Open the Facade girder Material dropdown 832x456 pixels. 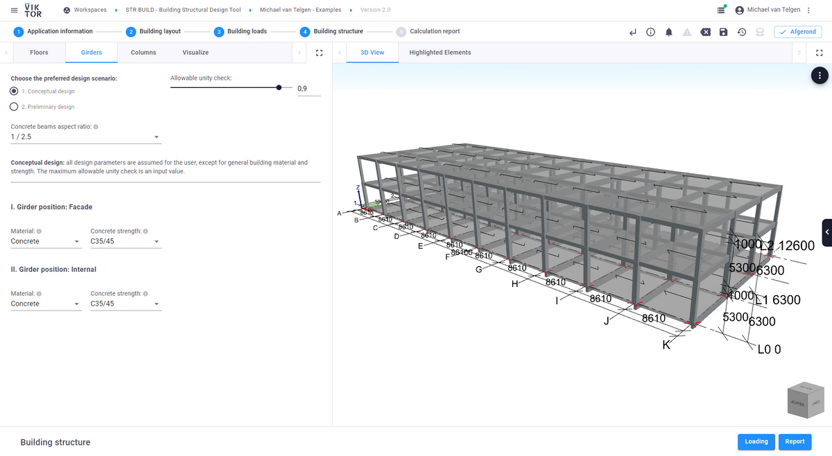[x=45, y=241]
